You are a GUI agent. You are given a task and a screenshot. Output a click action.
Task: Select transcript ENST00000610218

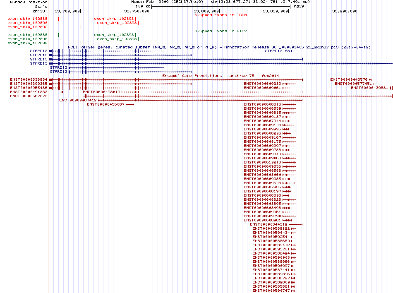(x=262, y=162)
